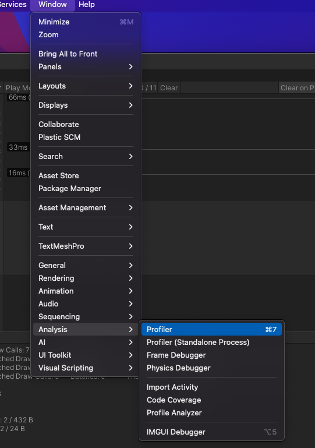Open the Package Manager window

tap(86, 188)
